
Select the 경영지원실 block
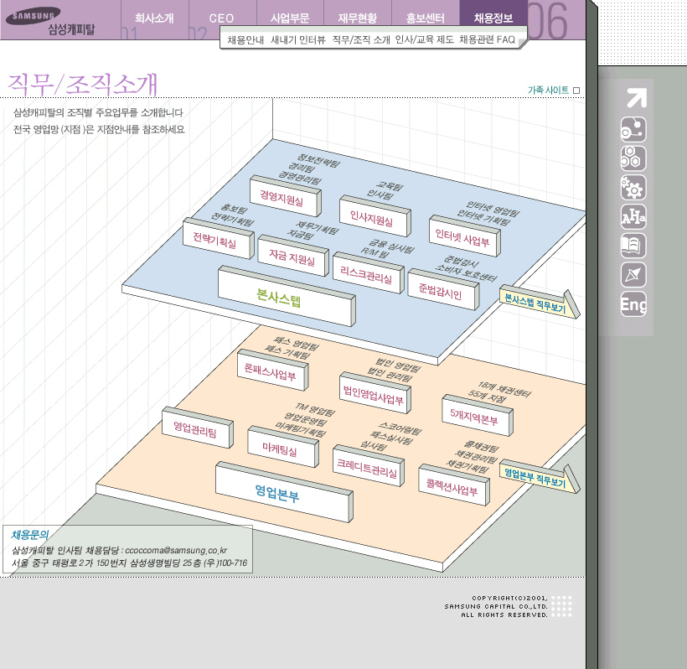pos(285,198)
